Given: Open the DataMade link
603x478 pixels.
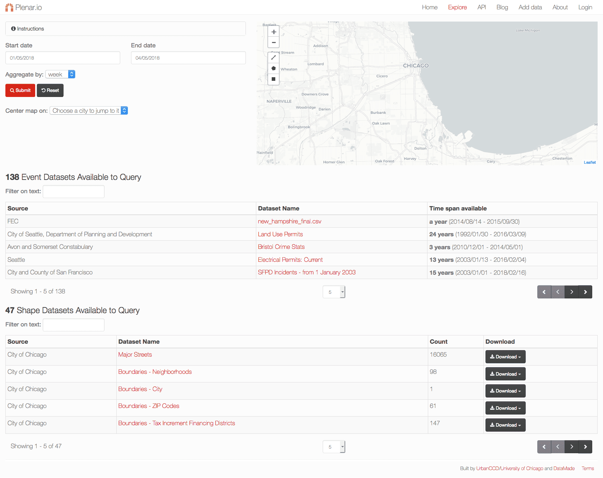Looking at the screenshot, I should coord(564,469).
